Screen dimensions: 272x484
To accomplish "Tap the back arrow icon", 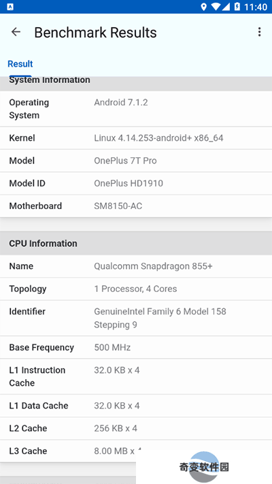I will (x=16, y=32).
